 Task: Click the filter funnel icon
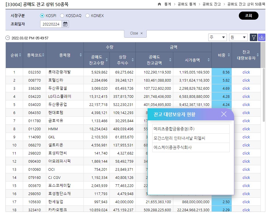tap(254, 37)
